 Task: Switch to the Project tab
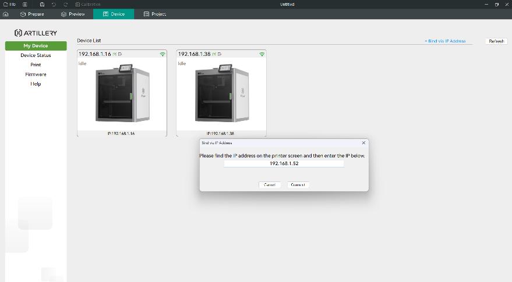click(x=155, y=14)
